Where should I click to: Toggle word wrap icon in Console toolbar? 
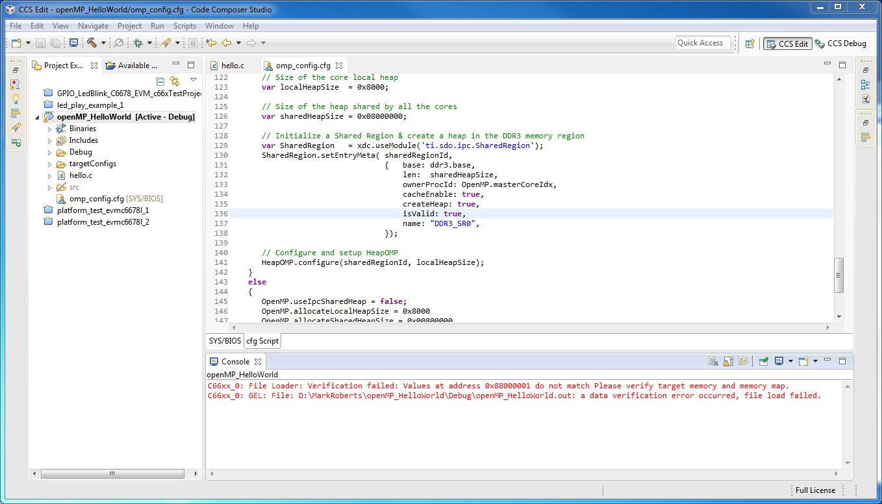click(744, 361)
